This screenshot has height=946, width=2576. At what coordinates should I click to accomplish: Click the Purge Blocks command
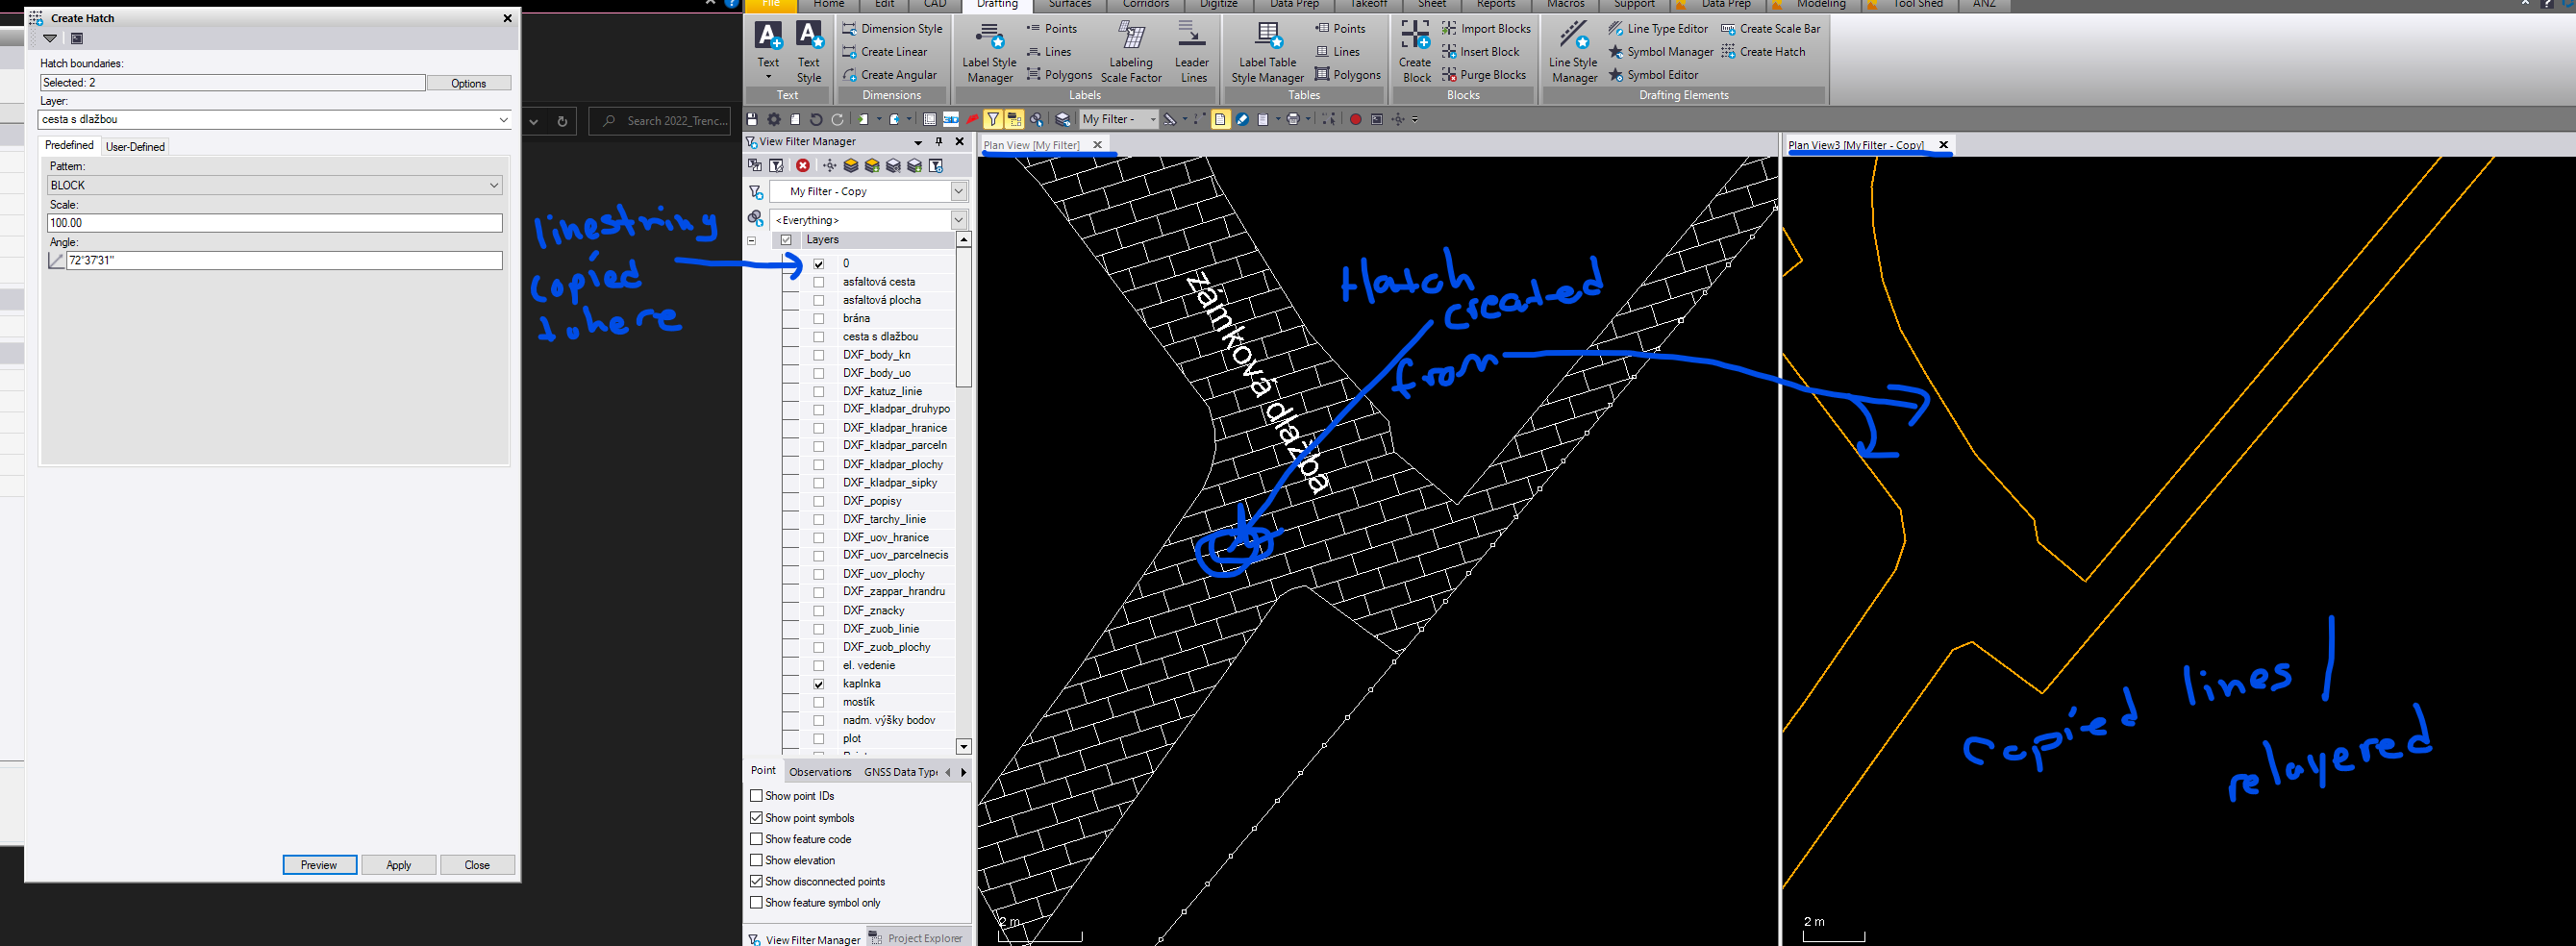tap(1483, 75)
